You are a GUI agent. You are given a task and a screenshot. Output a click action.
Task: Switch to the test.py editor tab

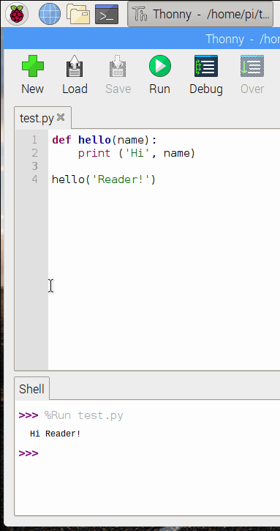click(37, 119)
